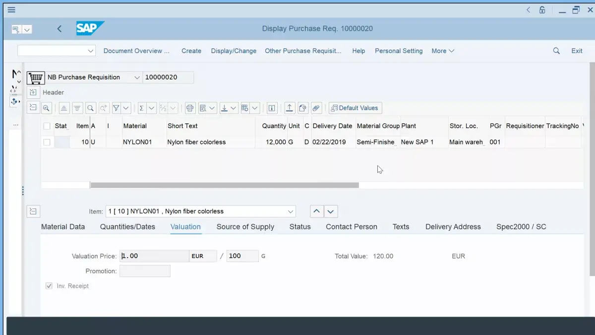
Task: Open Personal Setting menu item
Action: click(x=399, y=51)
